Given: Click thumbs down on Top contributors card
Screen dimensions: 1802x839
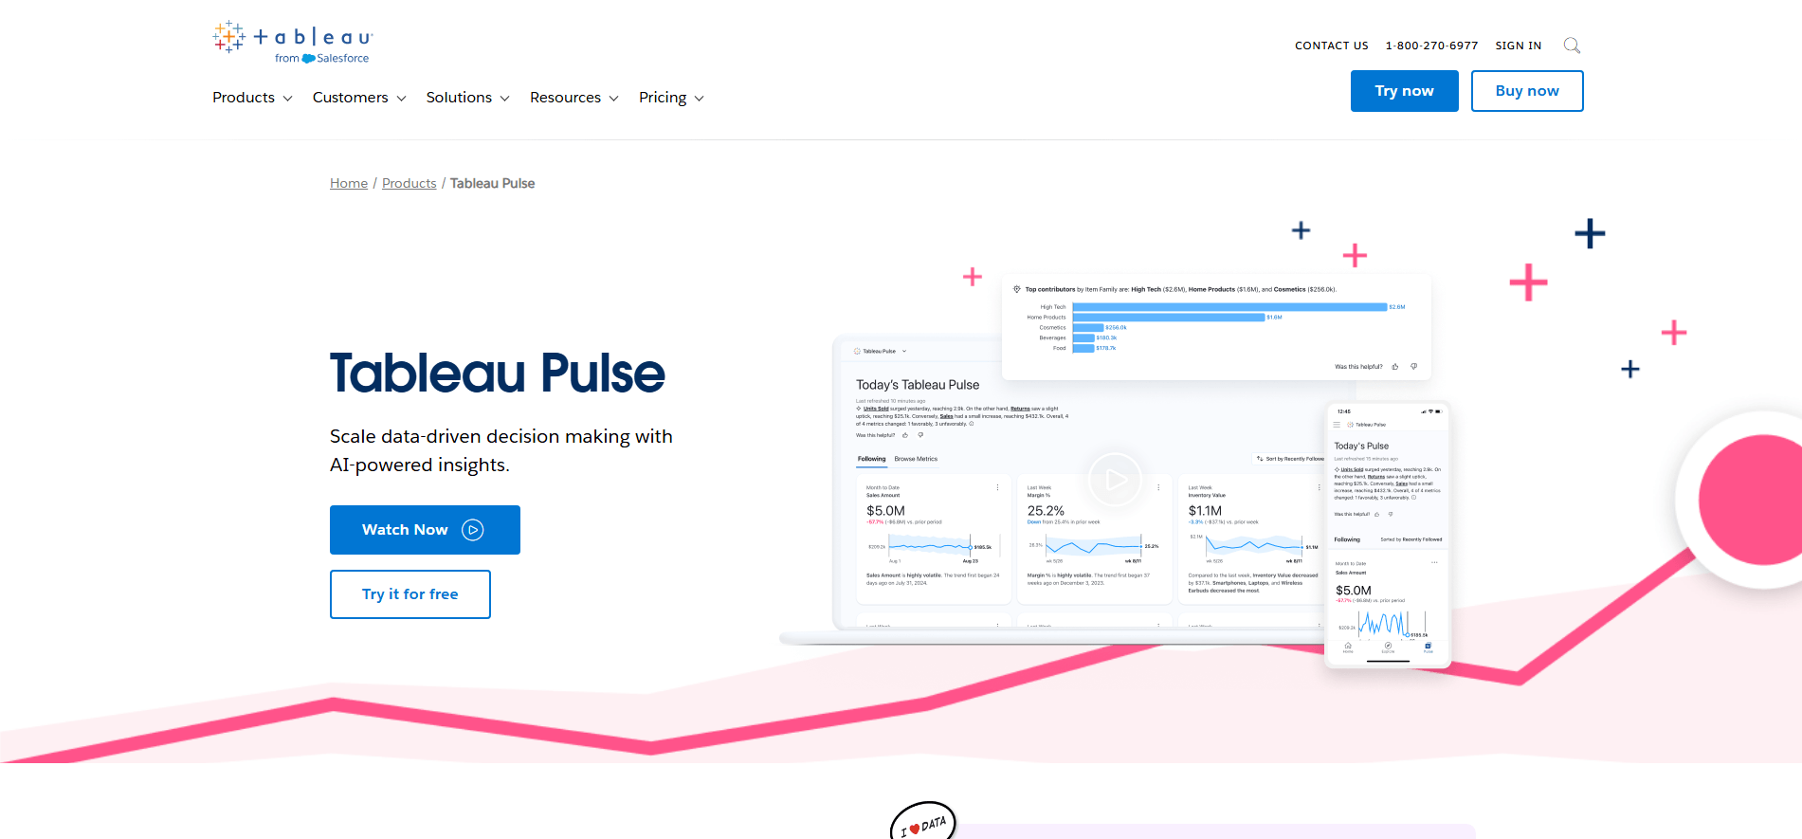Looking at the screenshot, I should coord(1413,367).
